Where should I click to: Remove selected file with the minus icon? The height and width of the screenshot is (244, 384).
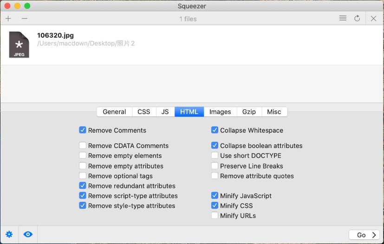25,19
